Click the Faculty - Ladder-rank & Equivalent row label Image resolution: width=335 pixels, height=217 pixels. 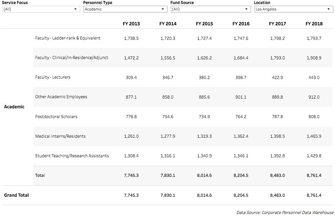[x=68, y=38]
